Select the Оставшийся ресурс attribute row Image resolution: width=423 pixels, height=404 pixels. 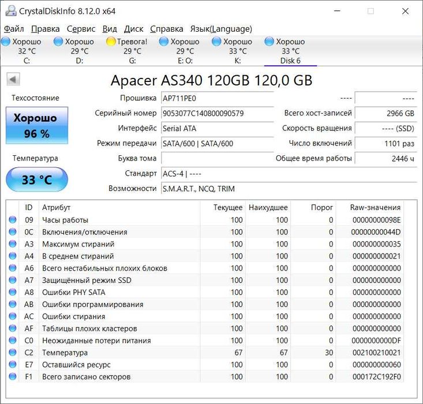click(205, 365)
